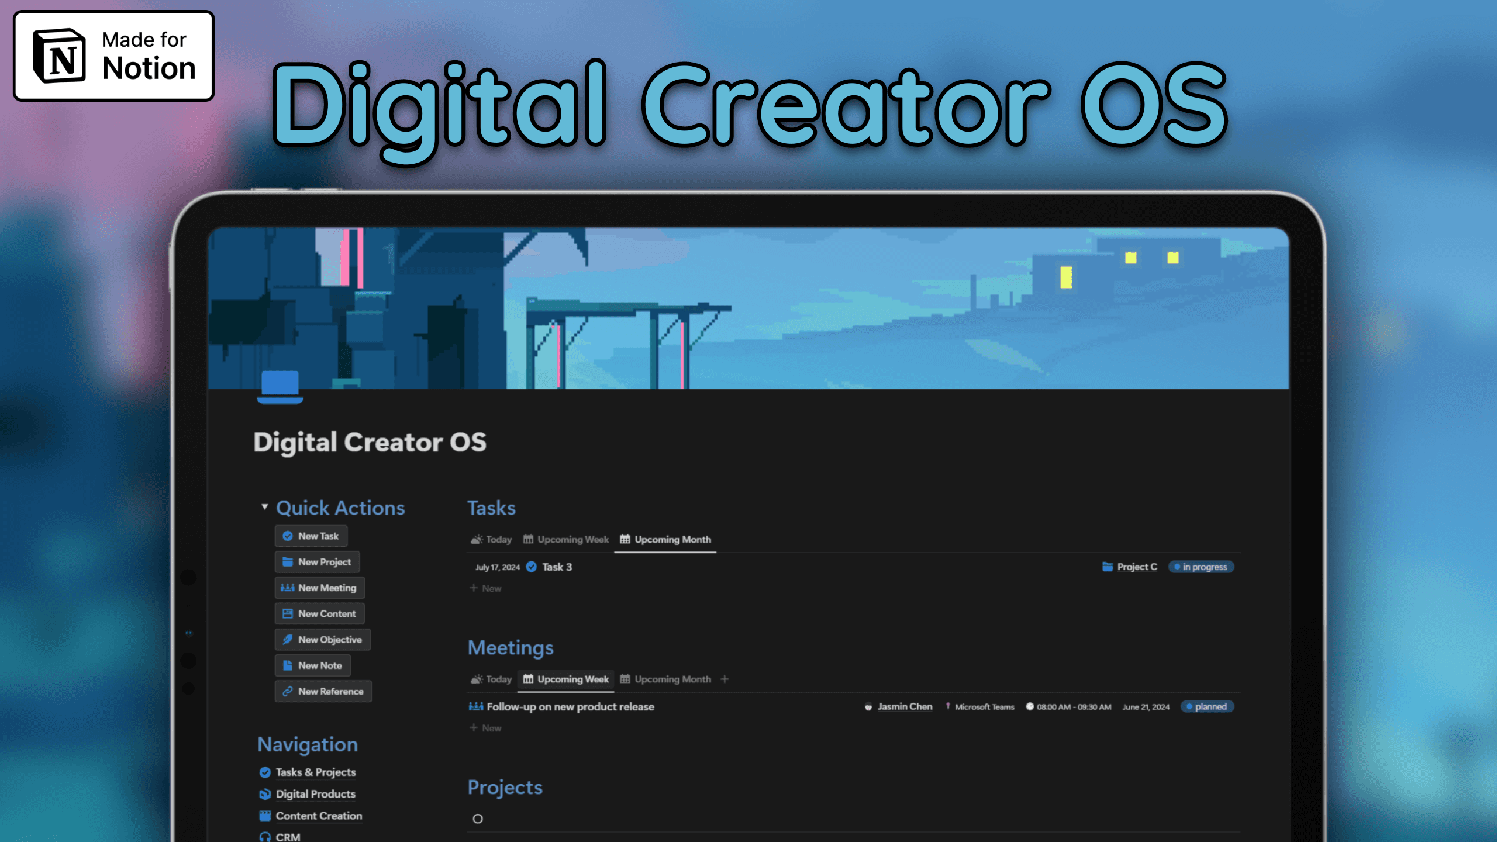Select the Upcoming Week tab under Tasks
This screenshot has height=842, width=1497.
pos(565,539)
